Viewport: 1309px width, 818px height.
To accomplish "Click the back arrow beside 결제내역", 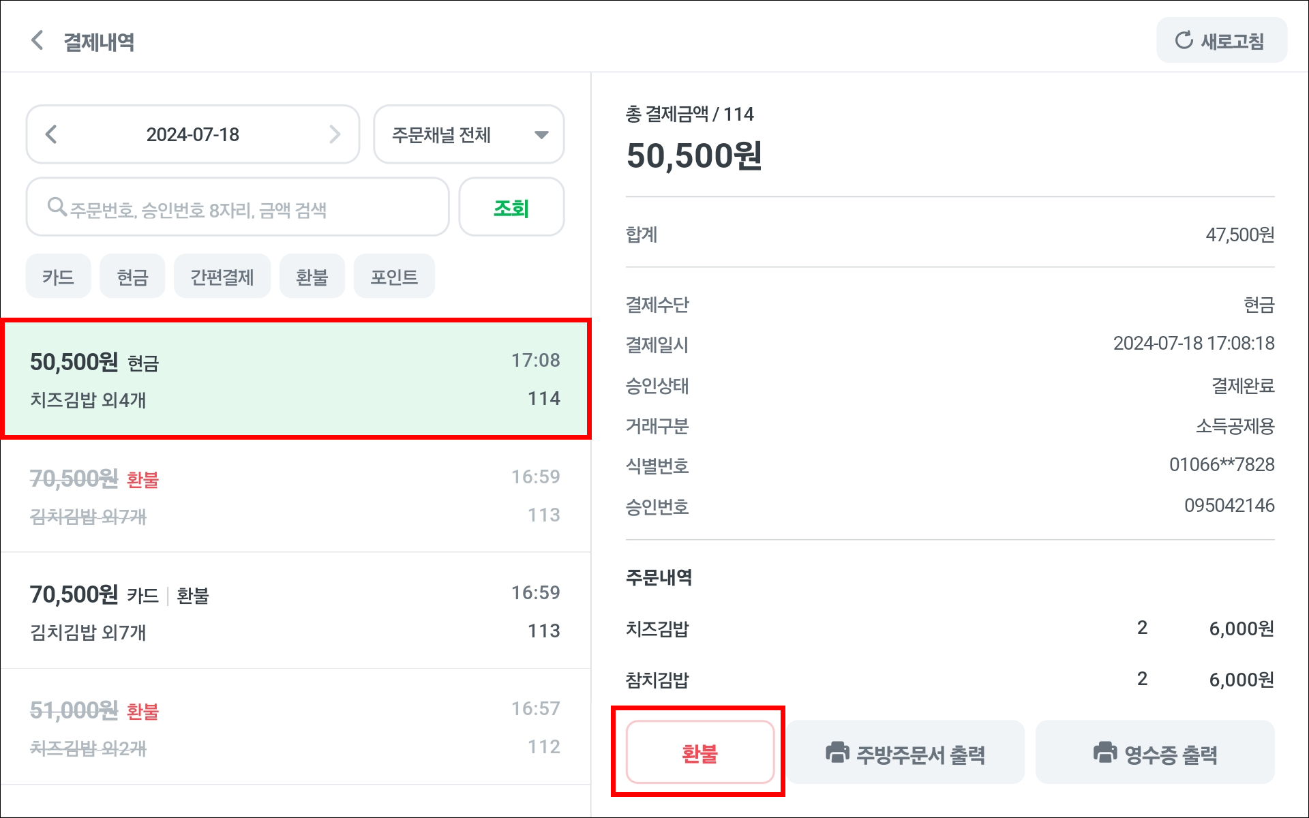I will tap(38, 40).
